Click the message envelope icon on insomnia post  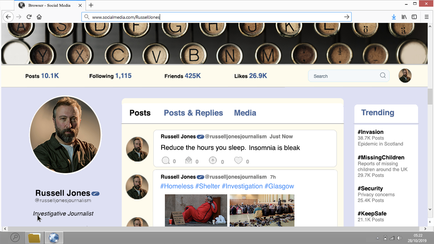pos(189,160)
